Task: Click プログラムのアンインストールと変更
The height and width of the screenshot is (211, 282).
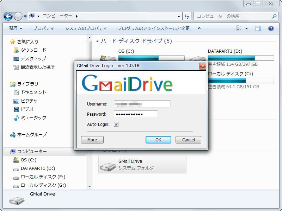Action: pyautogui.click(x=153, y=28)
